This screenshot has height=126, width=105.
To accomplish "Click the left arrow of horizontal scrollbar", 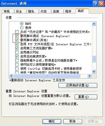I will (x=11, y=76).
